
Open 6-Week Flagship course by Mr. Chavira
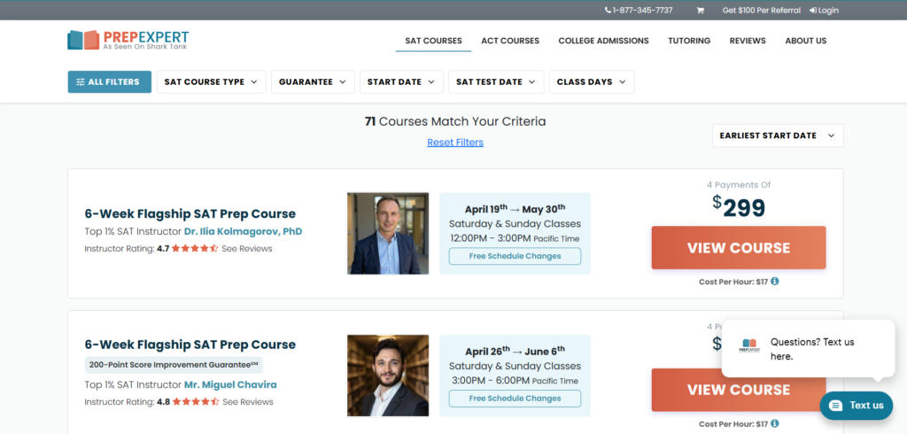click(x=190, y=345)
